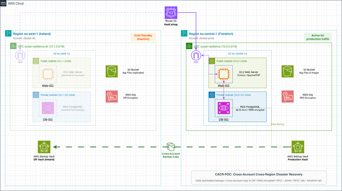Click the S3 Bucket icon for App Files & Images

click(x=288, y=72)
